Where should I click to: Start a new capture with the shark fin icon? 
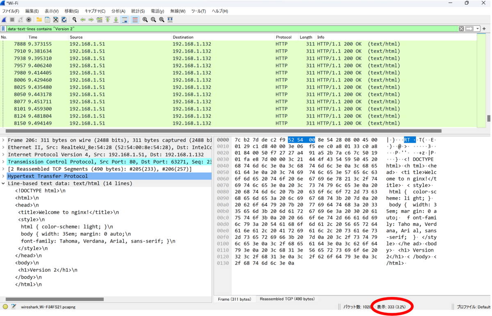tap(4, 19)
